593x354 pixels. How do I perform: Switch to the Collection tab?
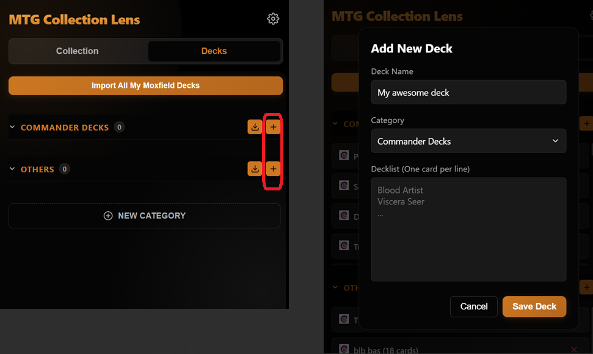pos(77,51)
